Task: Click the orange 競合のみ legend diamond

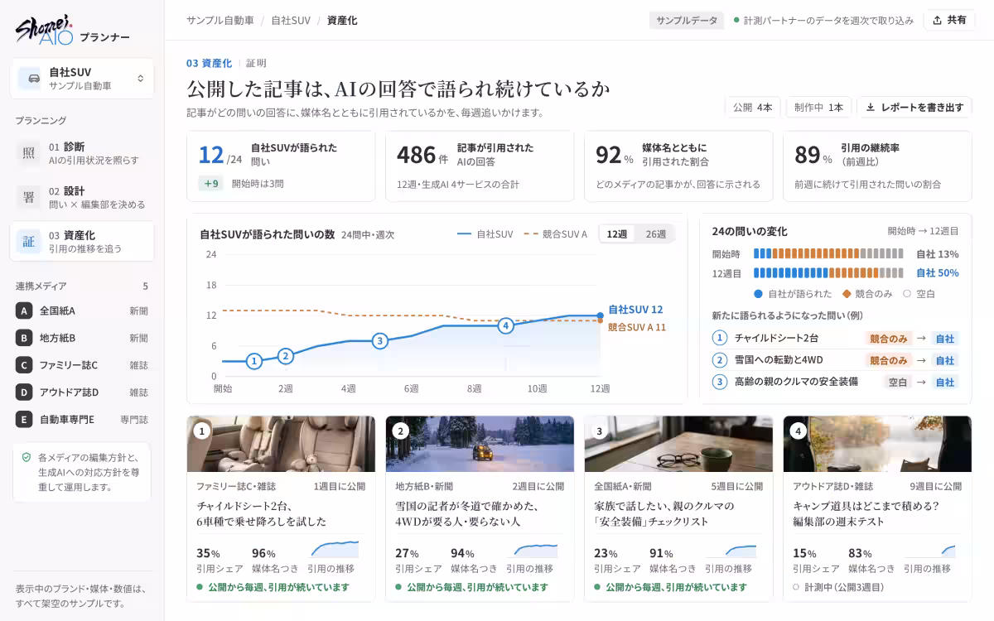Action: coord(847,293)
